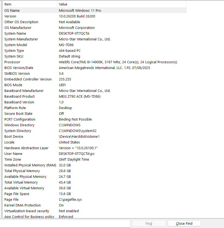The image size is (224, 228).
Task: Select the System Directory row
Action: point(95,131)
